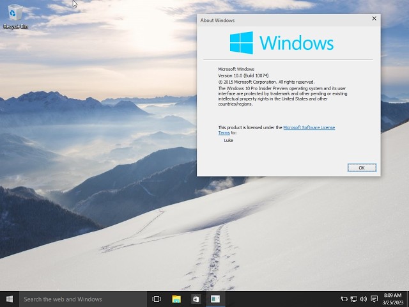Viewport: 409px width, 307px height.
Task: Click the text Version 10.0 (Build 10074)
Action: (x=243, y=75)
